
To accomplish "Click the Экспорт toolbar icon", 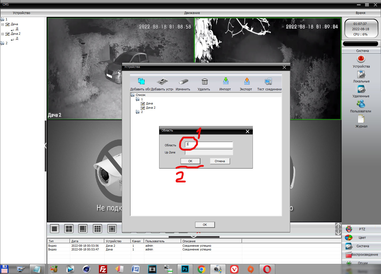I will pos(246,81).
